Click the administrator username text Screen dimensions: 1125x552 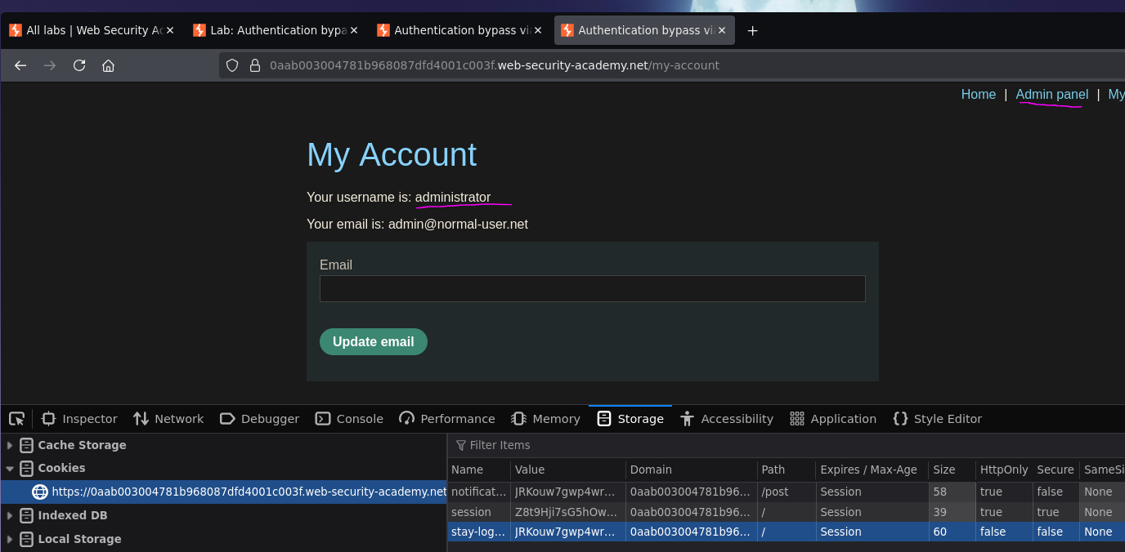pyautogui.click(x=453, y=197)
